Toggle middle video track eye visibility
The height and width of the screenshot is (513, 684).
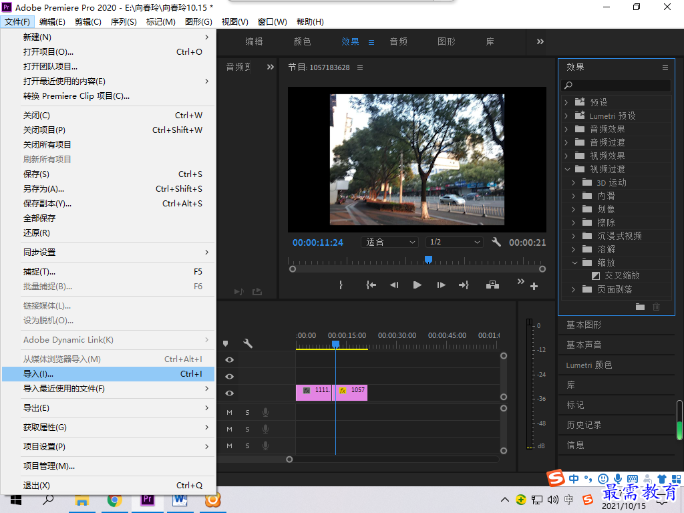point(230,377)
